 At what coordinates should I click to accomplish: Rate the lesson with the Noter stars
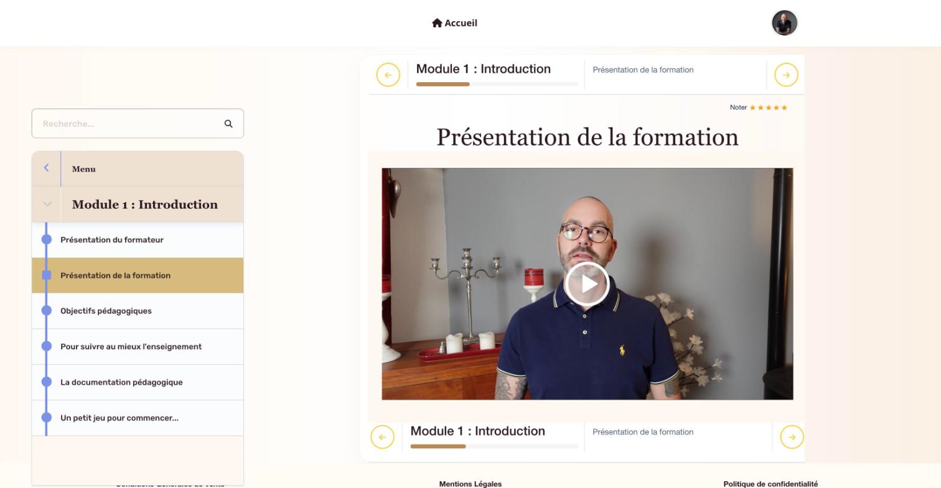point(768,108)
